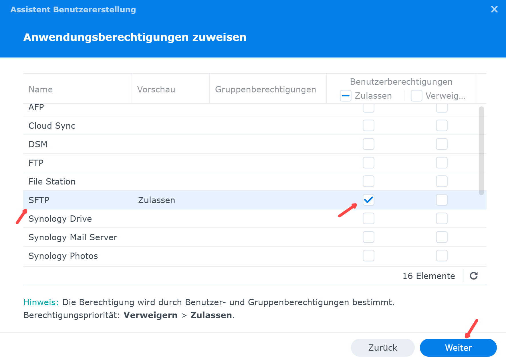Enable Zulassen for Cloud Sync
Viewport: 506px width, 361px height.
368,126
